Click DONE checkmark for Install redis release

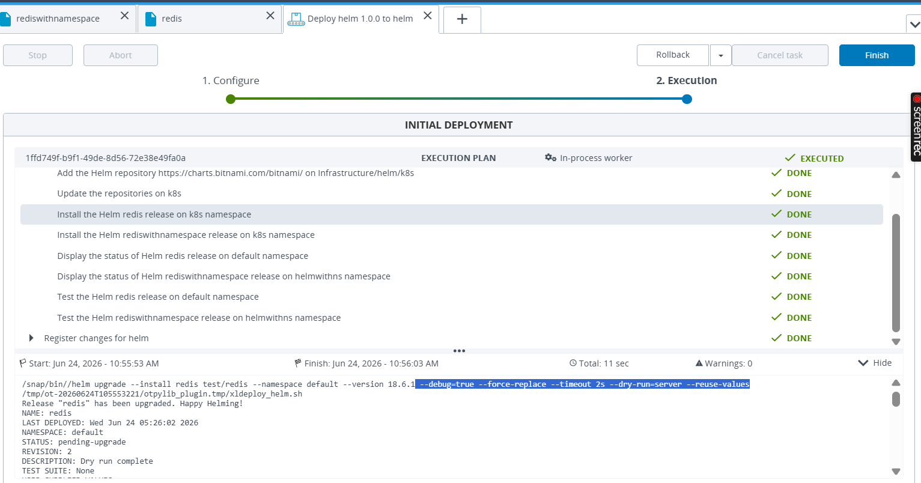coord(776,214)
